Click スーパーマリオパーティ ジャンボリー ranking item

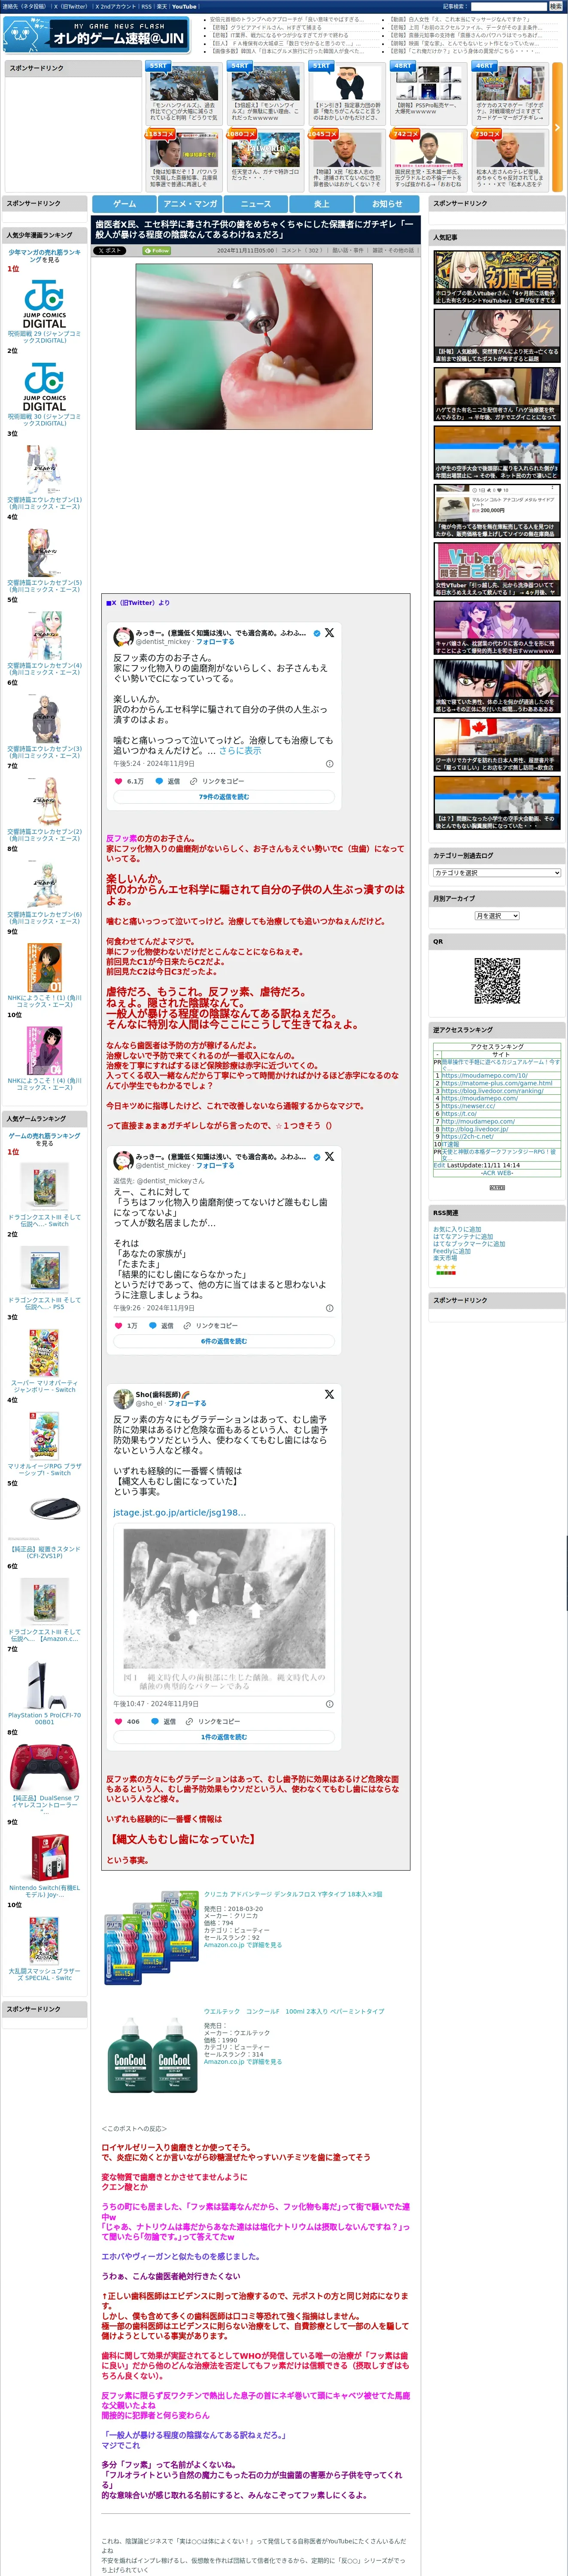(x=43, y=1360)
